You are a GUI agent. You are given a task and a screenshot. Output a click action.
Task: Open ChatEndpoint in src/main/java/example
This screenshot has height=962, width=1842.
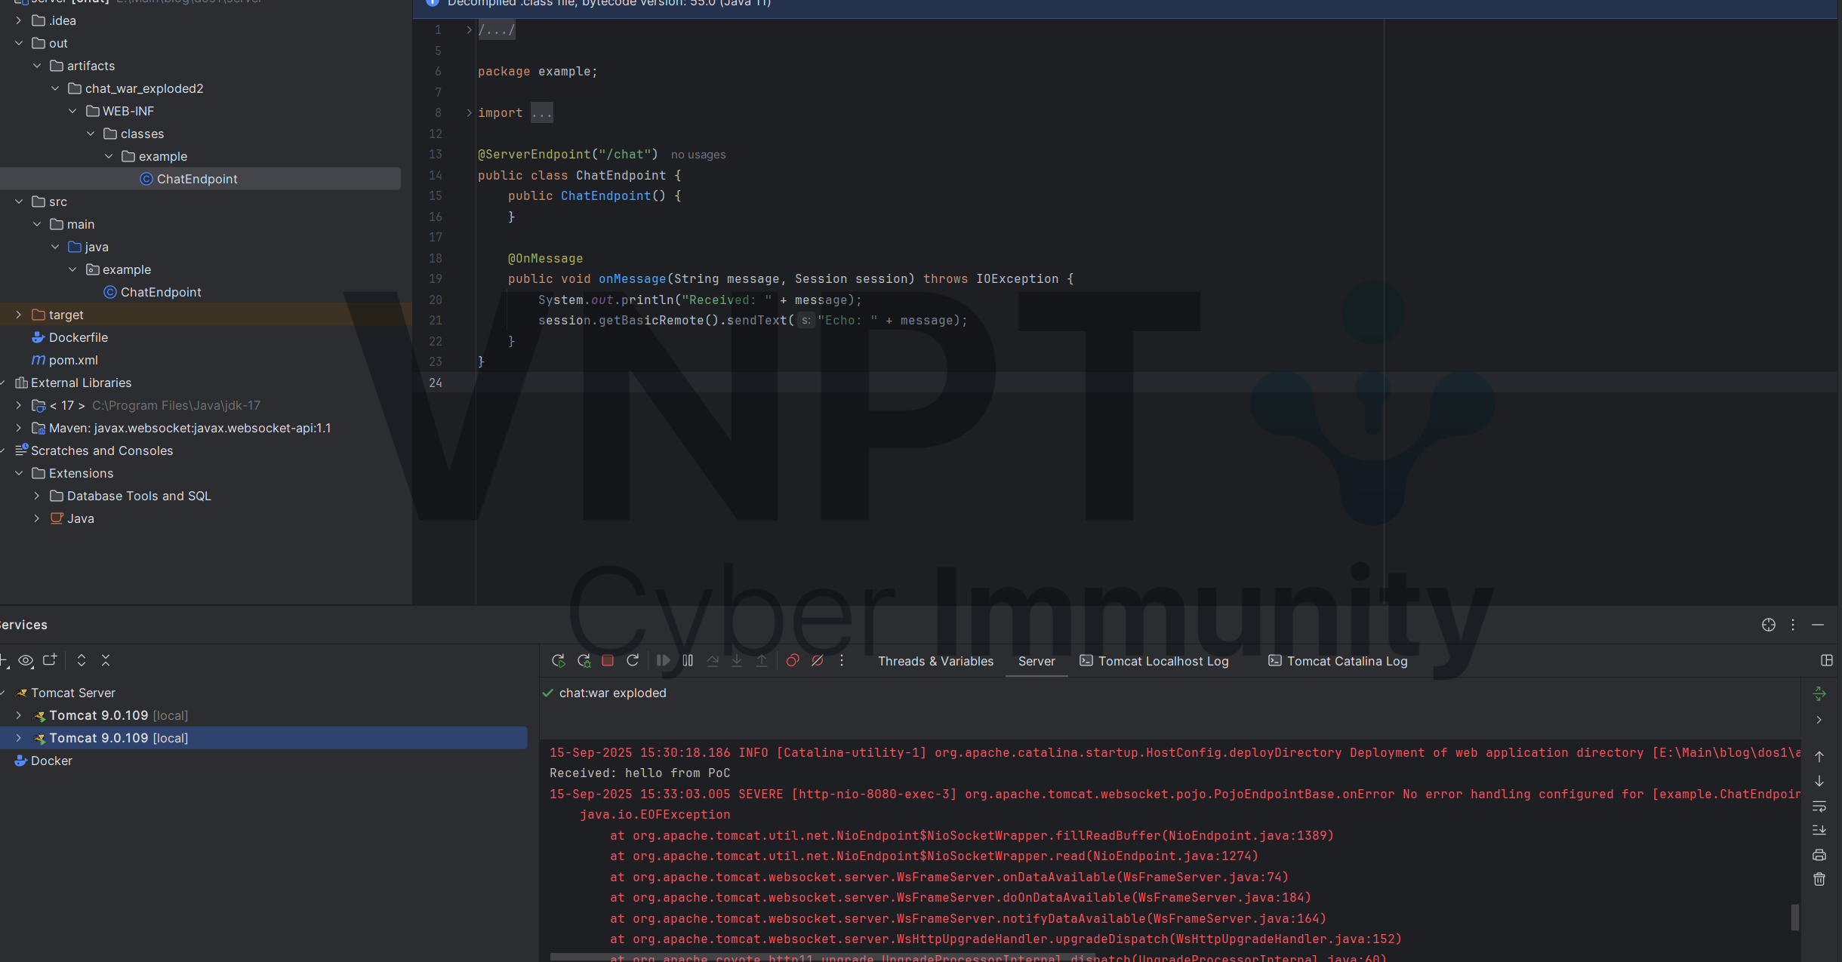(161, 292)
